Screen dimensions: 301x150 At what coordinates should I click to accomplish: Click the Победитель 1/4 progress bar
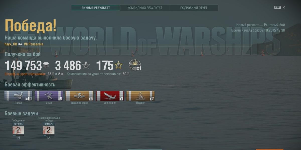[18, 135]
